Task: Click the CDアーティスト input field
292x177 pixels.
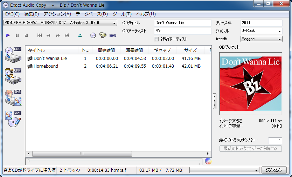Action: [183, 31]
